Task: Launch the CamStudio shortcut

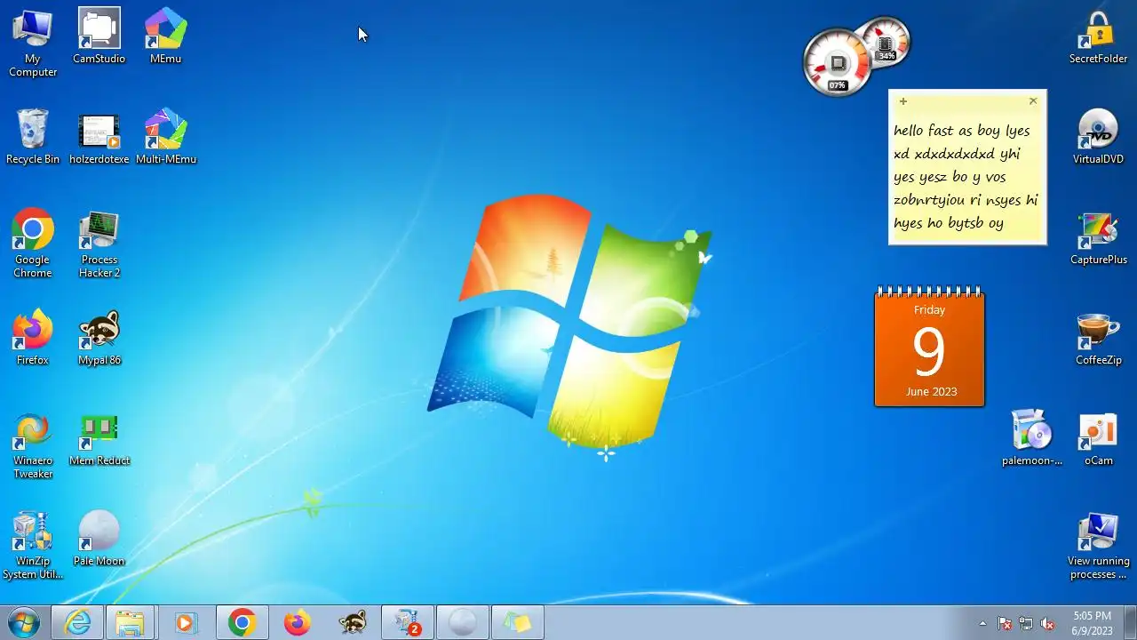Action: pyautogui.click(x=99, y=36)
